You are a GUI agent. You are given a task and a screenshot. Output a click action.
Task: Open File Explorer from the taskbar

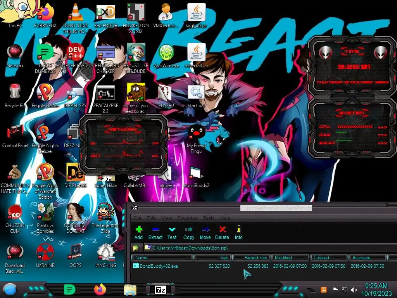click(130, 290)
